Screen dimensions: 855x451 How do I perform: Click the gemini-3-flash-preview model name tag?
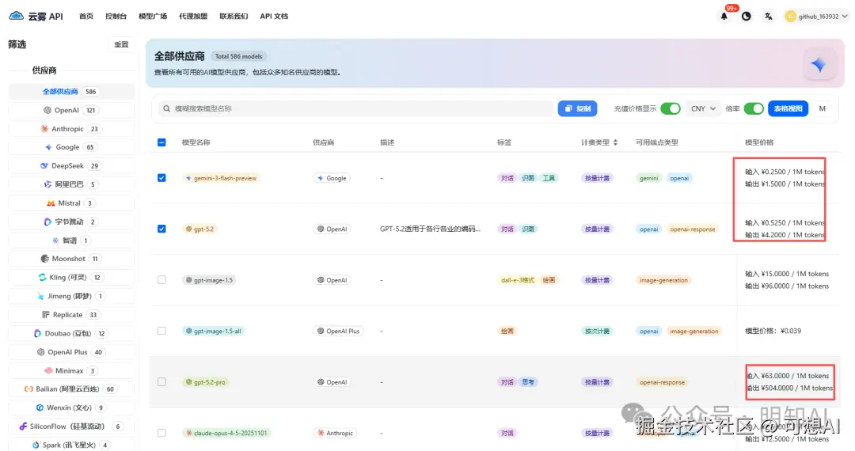pos(221,178)
